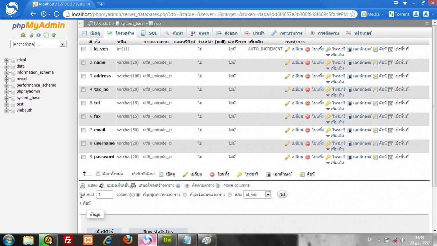Click the printer icon for print view
This screenshot has height=246, width=437.
tap(83, 185)
